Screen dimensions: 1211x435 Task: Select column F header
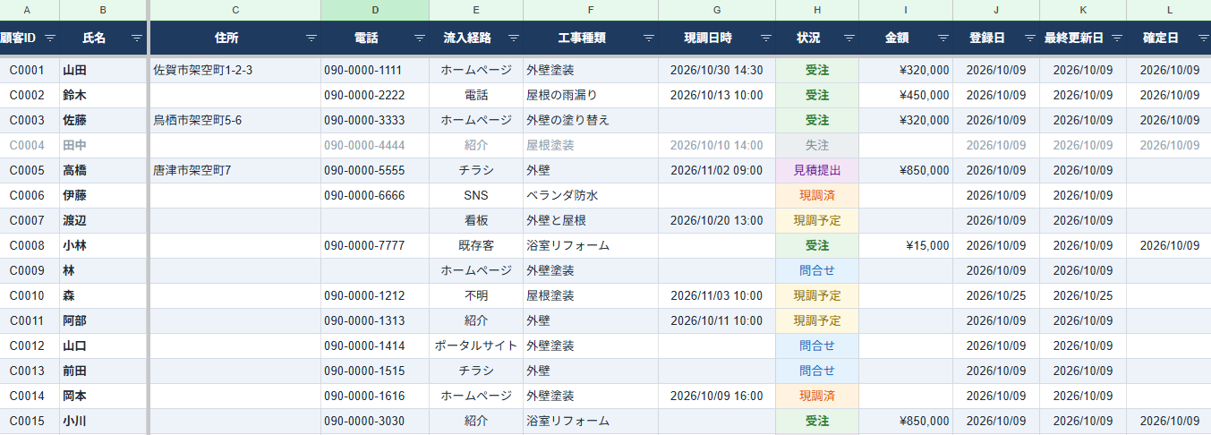point(591,10)
